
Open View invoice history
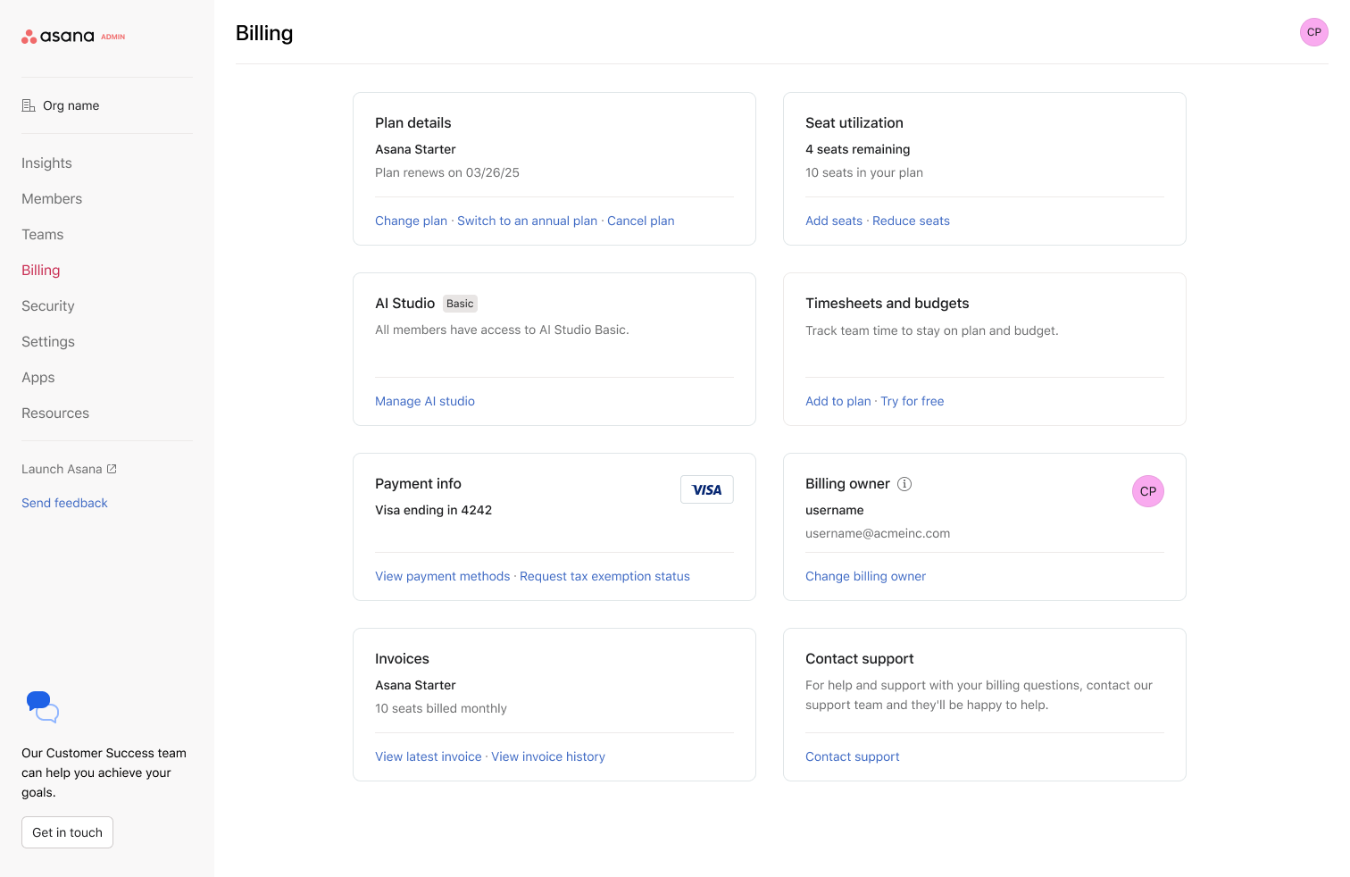point(548,756)
